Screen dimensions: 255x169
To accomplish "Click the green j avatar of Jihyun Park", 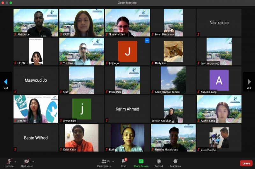I will coord(82,109).
